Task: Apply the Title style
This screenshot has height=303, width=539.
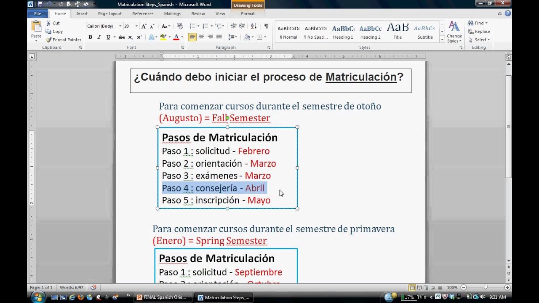Action: click(398, 32)
